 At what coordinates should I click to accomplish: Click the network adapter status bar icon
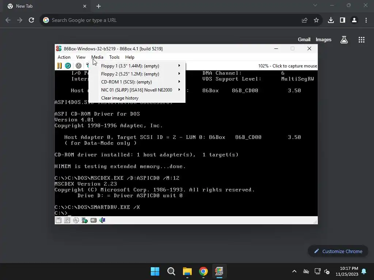pyautogui.click(x=85, y=220)
